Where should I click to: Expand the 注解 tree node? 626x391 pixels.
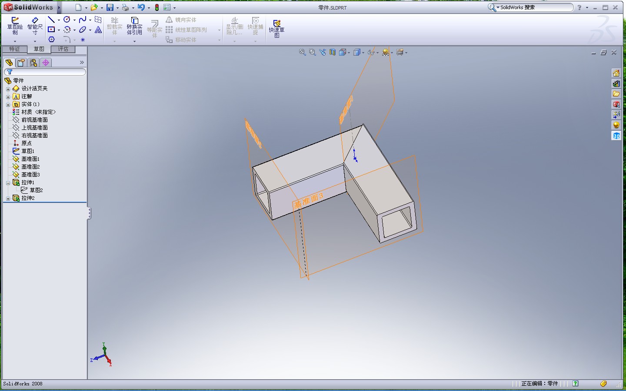(8, 96)
